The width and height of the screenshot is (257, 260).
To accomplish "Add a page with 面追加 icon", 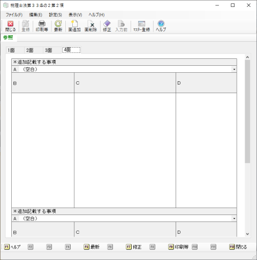I will click(x=74, y=26).
